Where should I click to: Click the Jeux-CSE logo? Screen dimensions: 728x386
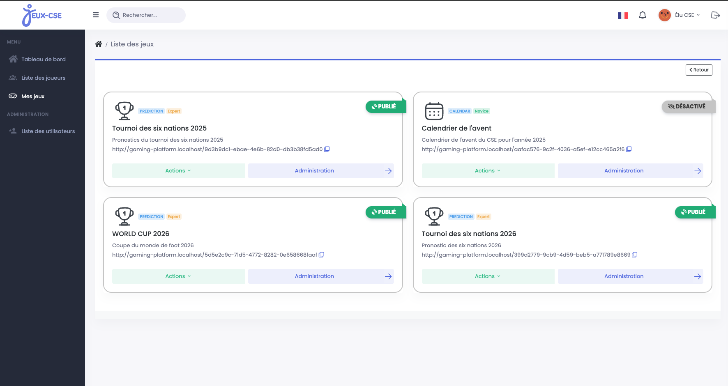click(x=42, y=16)
